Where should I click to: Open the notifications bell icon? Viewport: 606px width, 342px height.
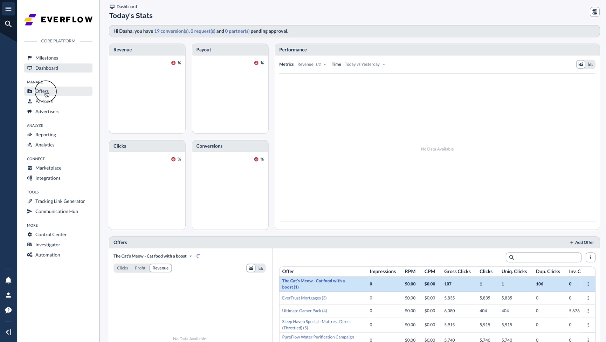click(8, 280)
